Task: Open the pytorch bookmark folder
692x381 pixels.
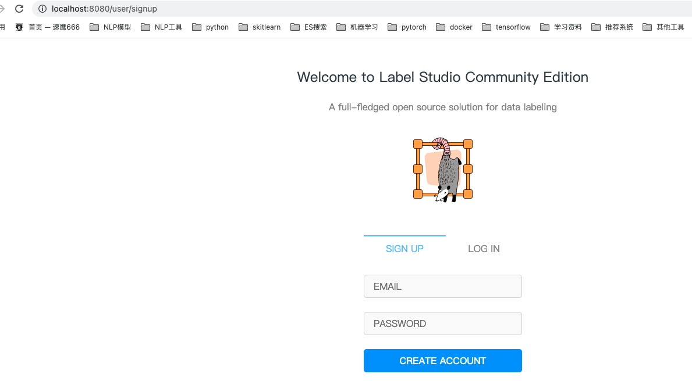Action: point(407,27)
